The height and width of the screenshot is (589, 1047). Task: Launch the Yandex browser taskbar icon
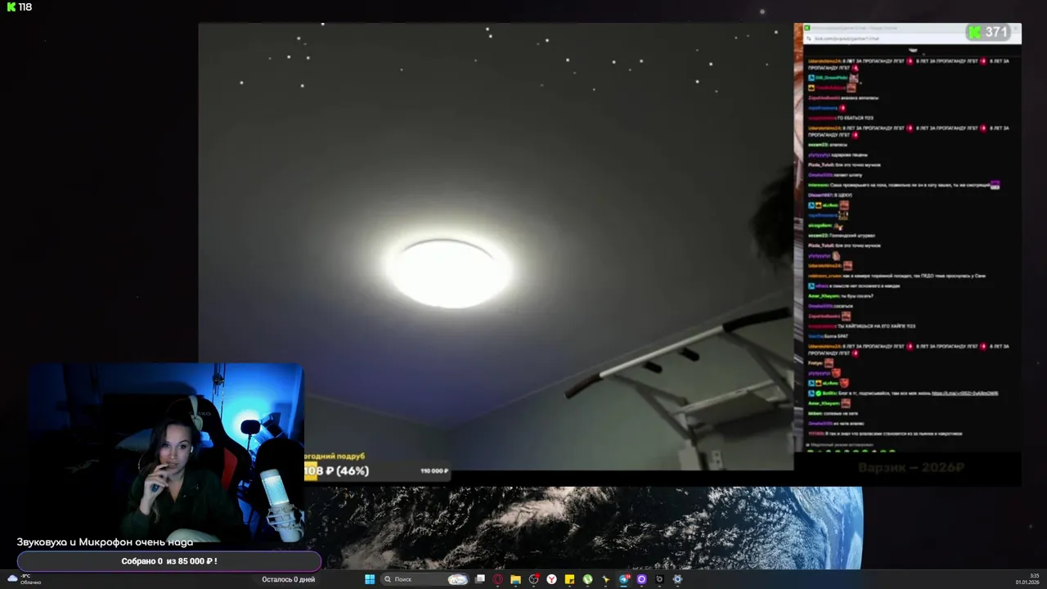tap(551, 579)
